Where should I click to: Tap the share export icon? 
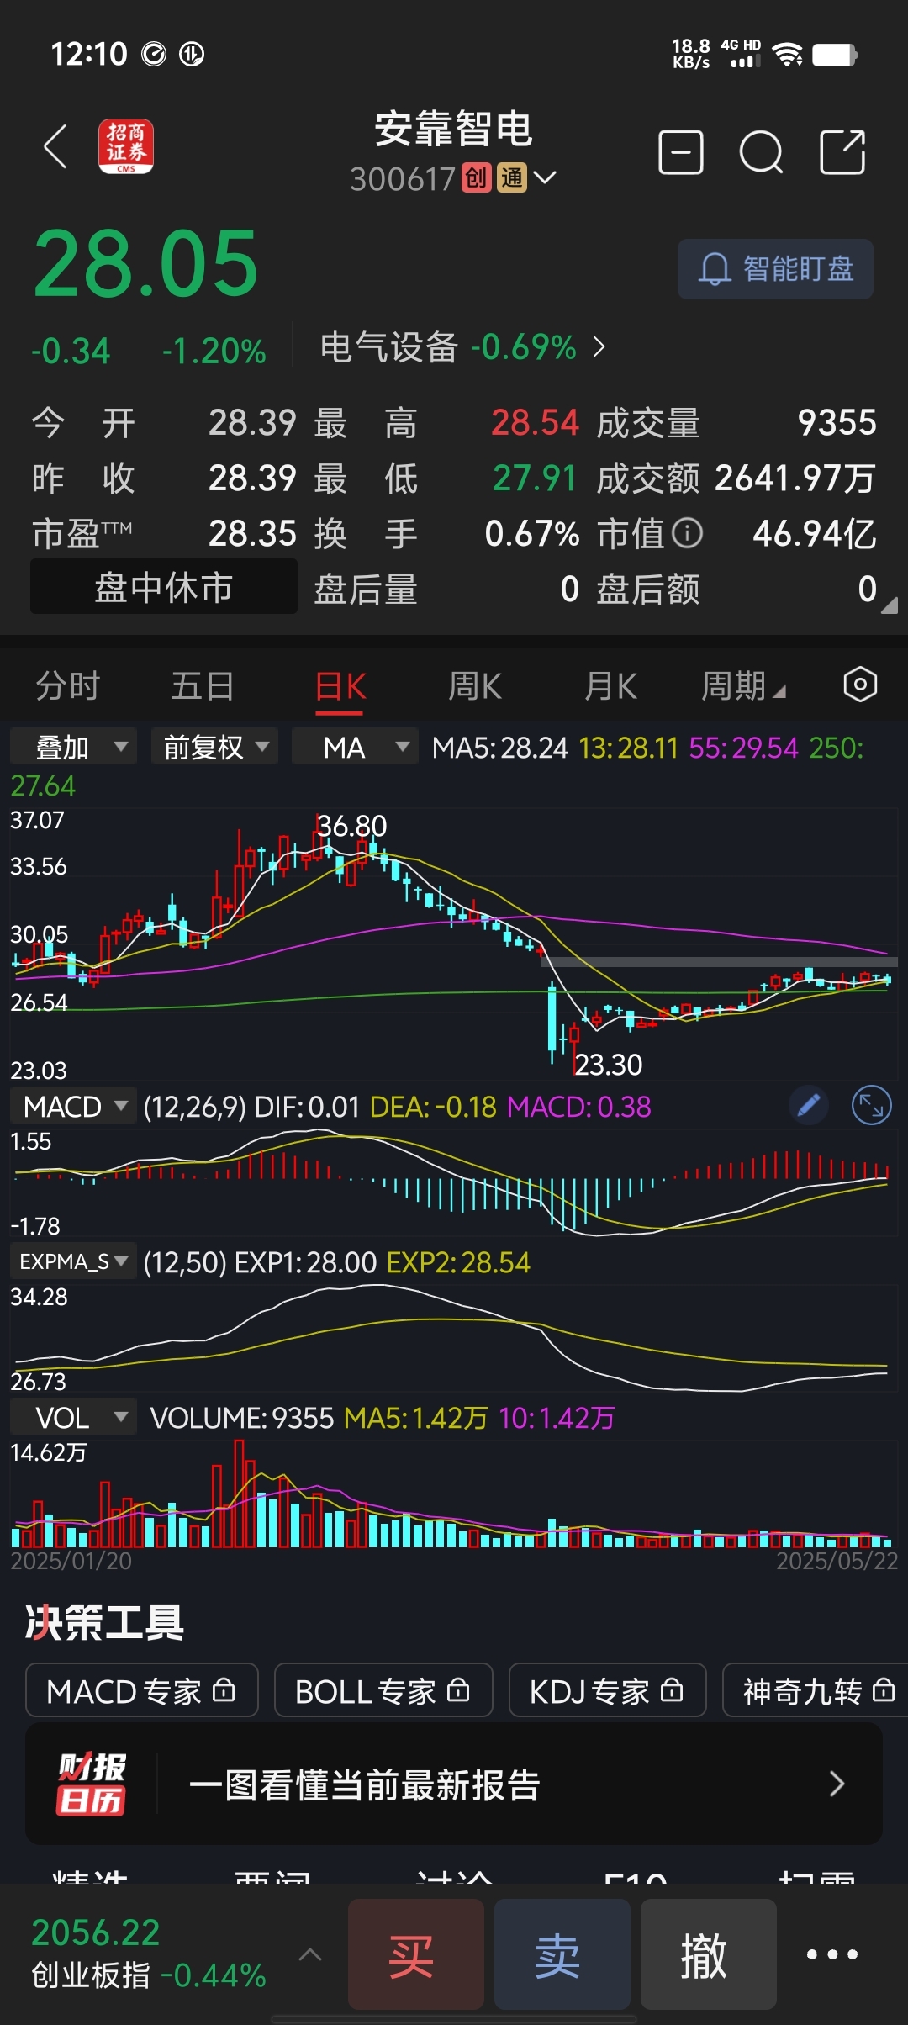pos(842,152)
